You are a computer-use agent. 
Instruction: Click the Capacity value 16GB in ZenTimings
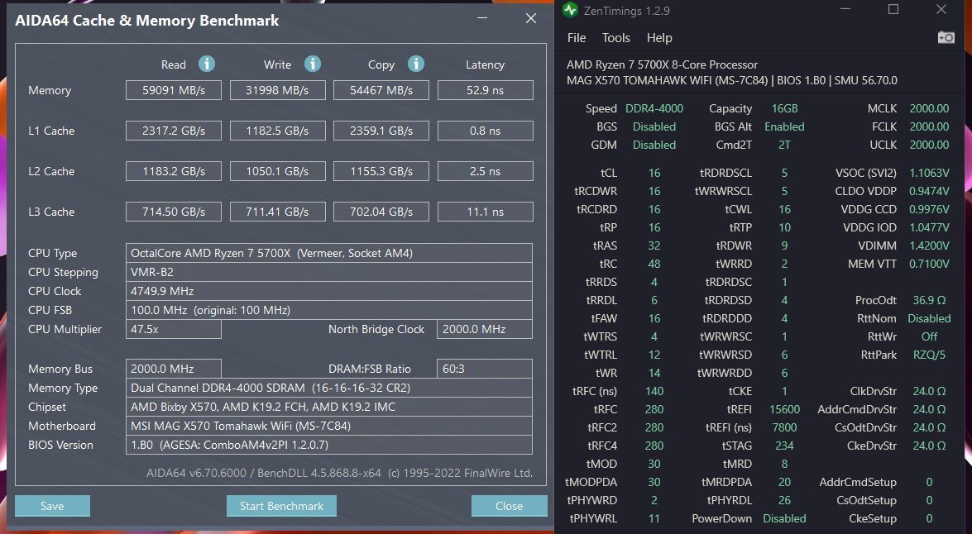point(784,108)
